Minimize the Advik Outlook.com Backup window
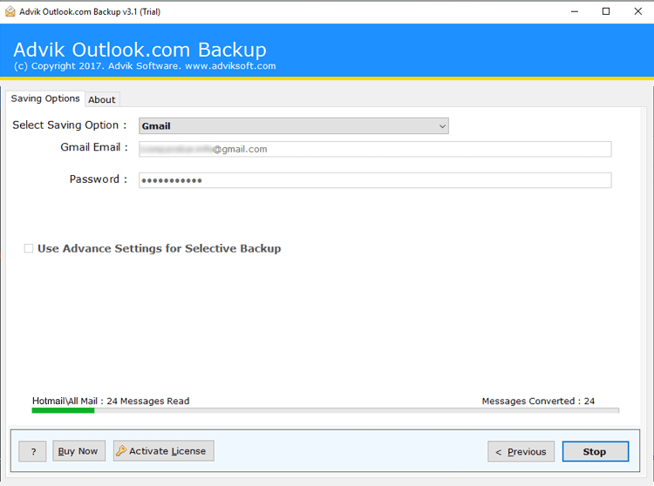 click(575, 11)
